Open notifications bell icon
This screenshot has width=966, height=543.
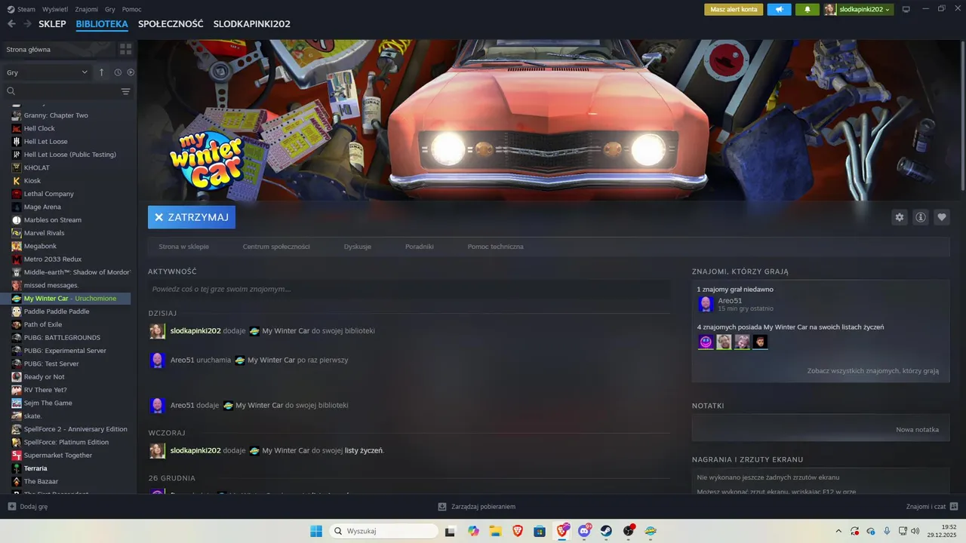click(x=807, y=9)
